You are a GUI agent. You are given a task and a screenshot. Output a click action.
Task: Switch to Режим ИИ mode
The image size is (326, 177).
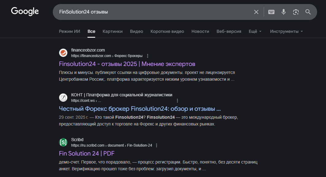click(69, 31)
